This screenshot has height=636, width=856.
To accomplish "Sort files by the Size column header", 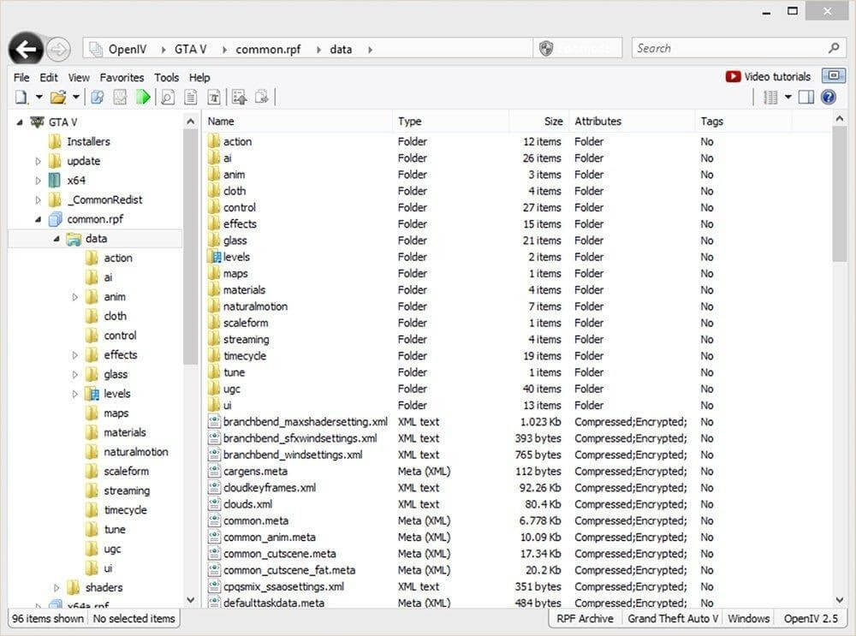I will [553, 122].
